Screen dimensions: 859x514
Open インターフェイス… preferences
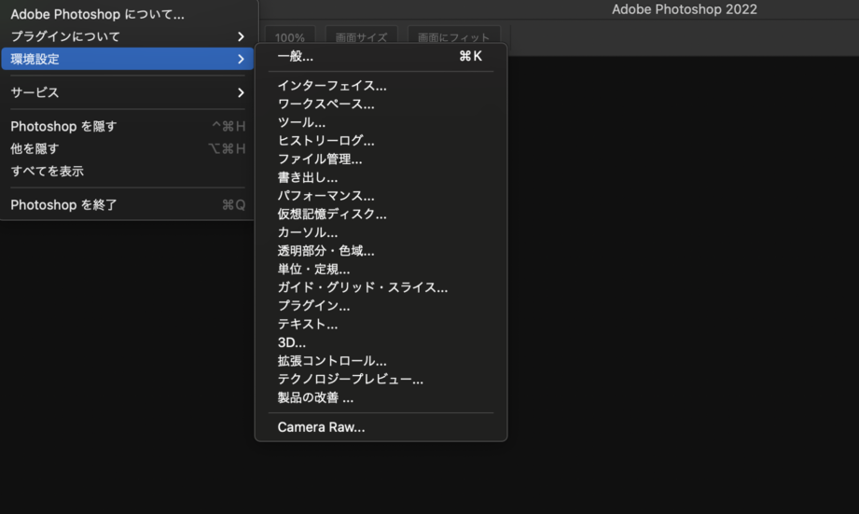(x=381, y=86)
